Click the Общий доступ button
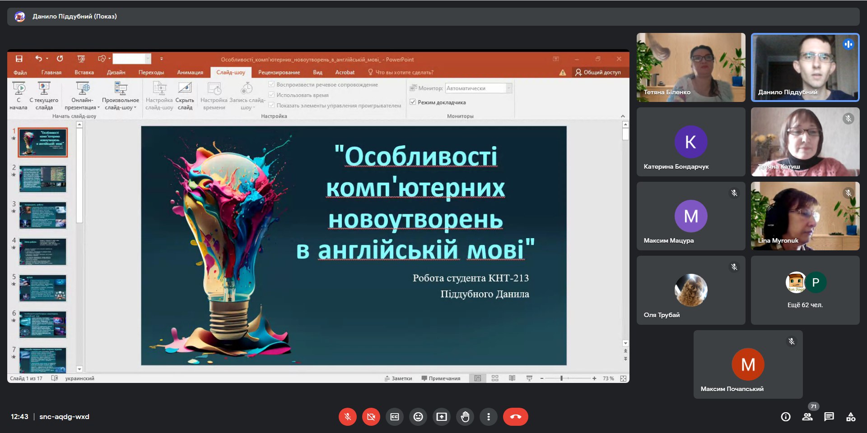Viewport: 867px width, 433px height. 598,72
